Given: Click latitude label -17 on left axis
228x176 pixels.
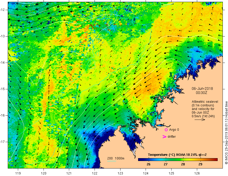Looking at the screenshot, I should tap(3, 142).
